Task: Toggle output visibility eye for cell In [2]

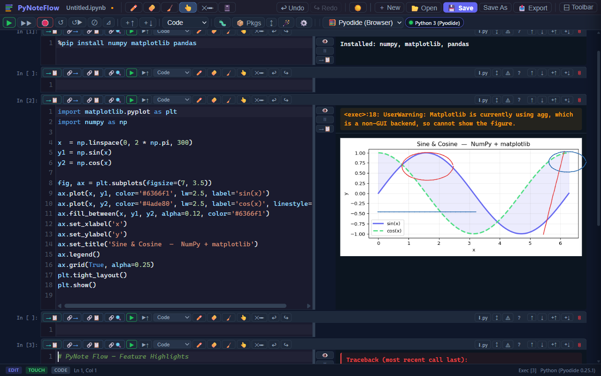Action: coord(325,110)
